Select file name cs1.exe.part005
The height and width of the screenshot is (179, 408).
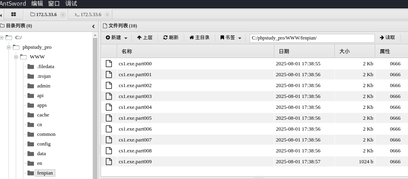(135, 118)
